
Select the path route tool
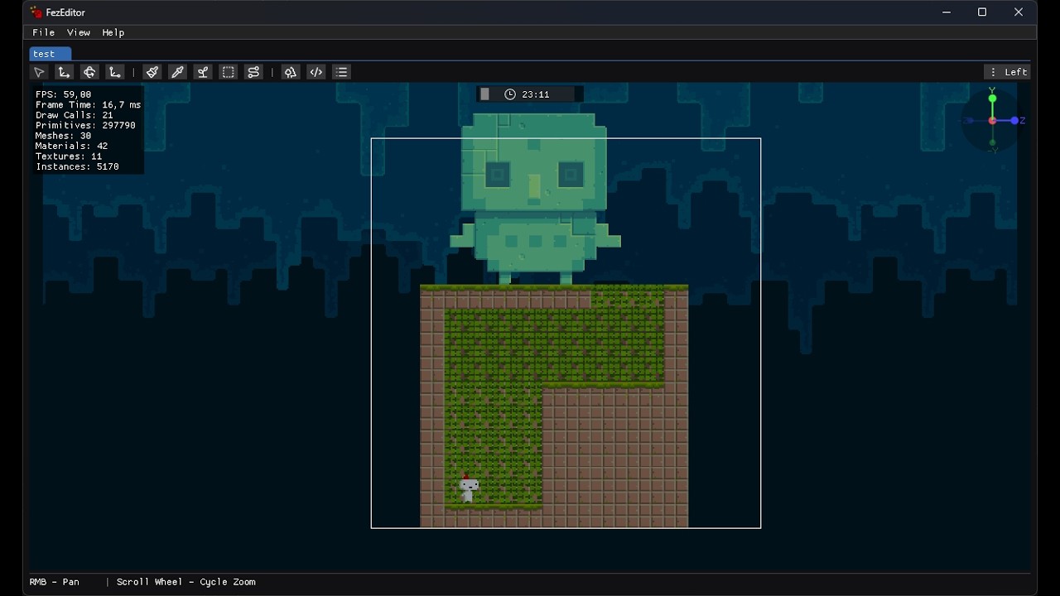click(253, 72)
